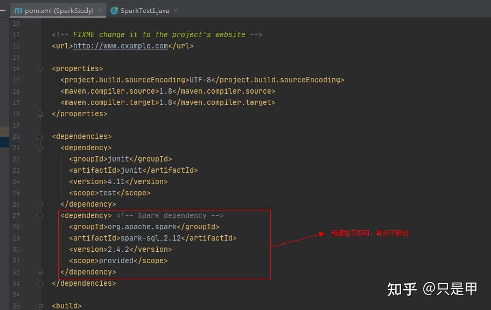The height and width of the screenshot is (310, 491).
Task: Click the Maven icon on the pom.xml tab
Action: click(x=19, y=10)
